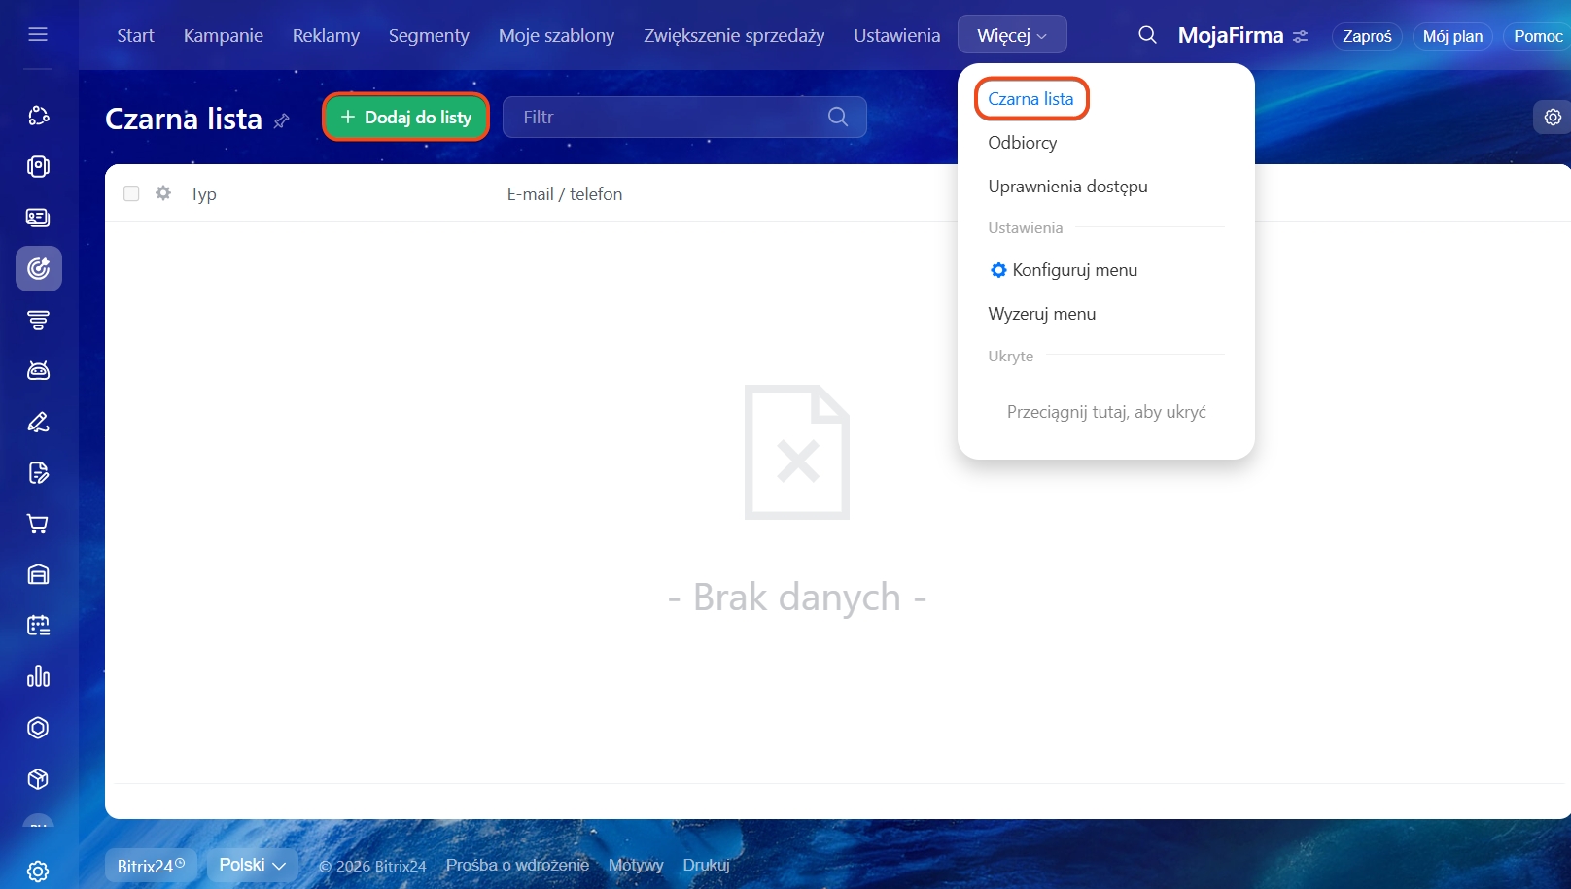The height and width of the screenshot is (889, 1571).
Task: Select Odbiorcy from the dropdown menu
Action: [x=1022, y=143]
